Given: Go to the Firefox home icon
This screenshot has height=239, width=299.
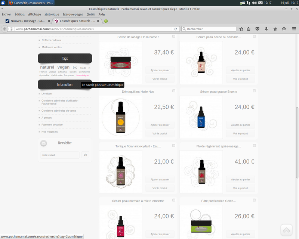Looking at the screenshot, I should (275, 29).
